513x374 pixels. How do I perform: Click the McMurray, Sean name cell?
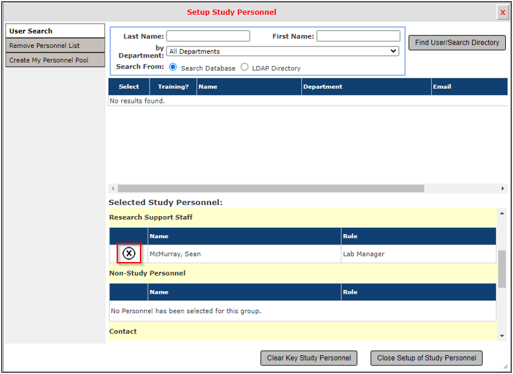pos(244,254)
